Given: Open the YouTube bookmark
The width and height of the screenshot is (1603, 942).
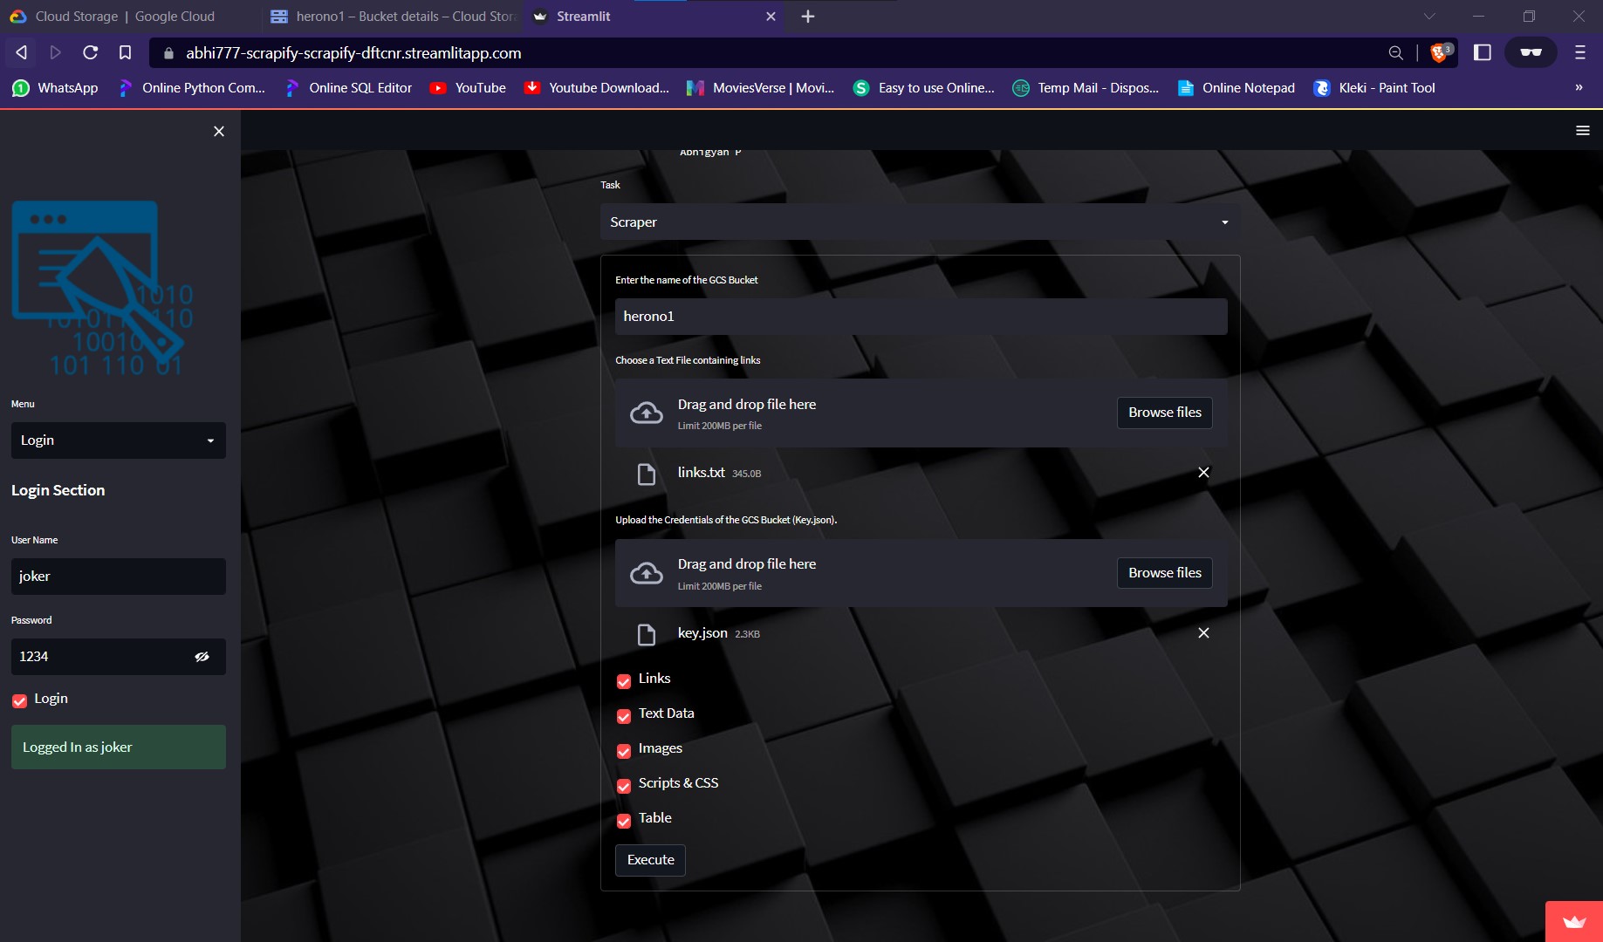Looking at the screenshot, I should [468, 88].
